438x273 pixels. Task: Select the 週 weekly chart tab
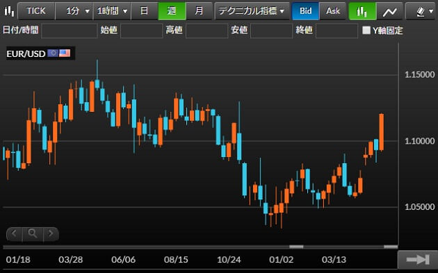[172, 11]
